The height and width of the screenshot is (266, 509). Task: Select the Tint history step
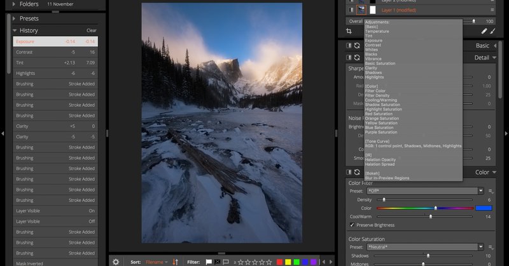coord(55,62)
